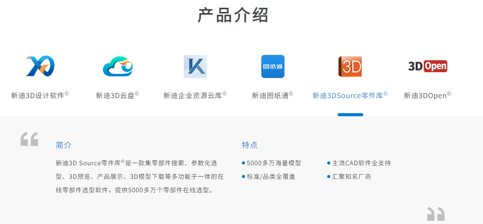The image size is (483, 224).
Task: Click the orange 3D Source icon
Action: tap(350, 66)
